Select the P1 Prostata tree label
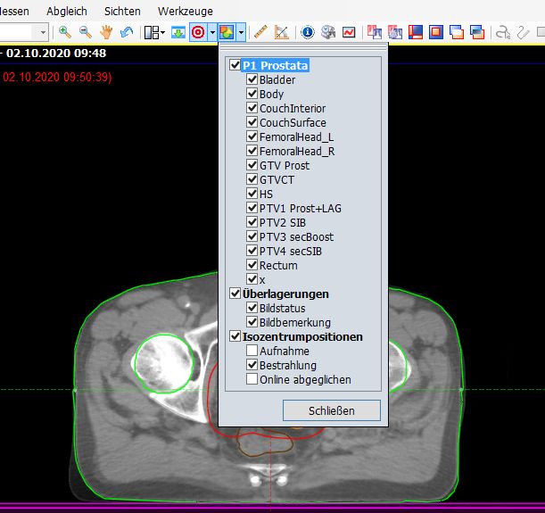The height and width of the screenshot is (513, 545). click(276, 66)
